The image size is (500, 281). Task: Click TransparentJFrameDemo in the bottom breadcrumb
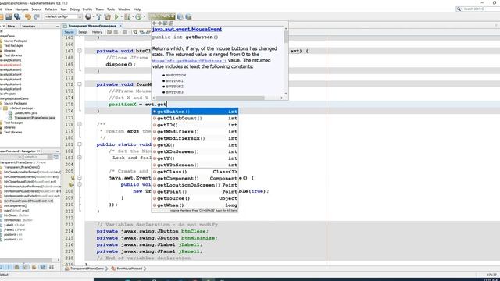coord(87,269)
